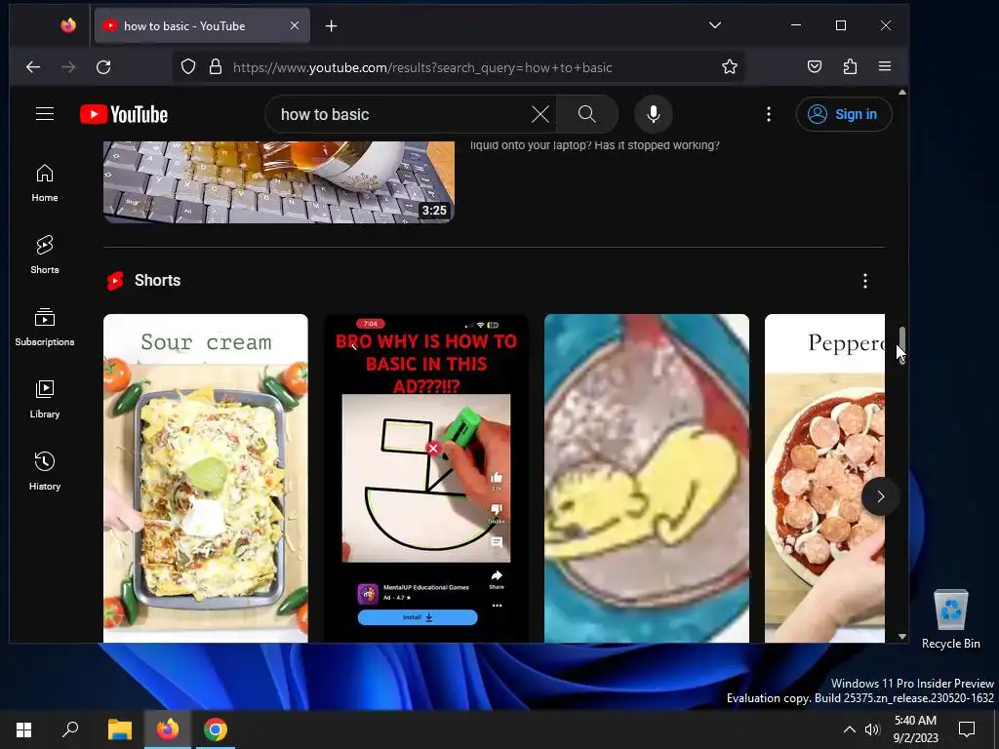This screenshot has height=749, width=999.
Task: Expand the list all tabs dropdown
Action: [x=715, y=25]
